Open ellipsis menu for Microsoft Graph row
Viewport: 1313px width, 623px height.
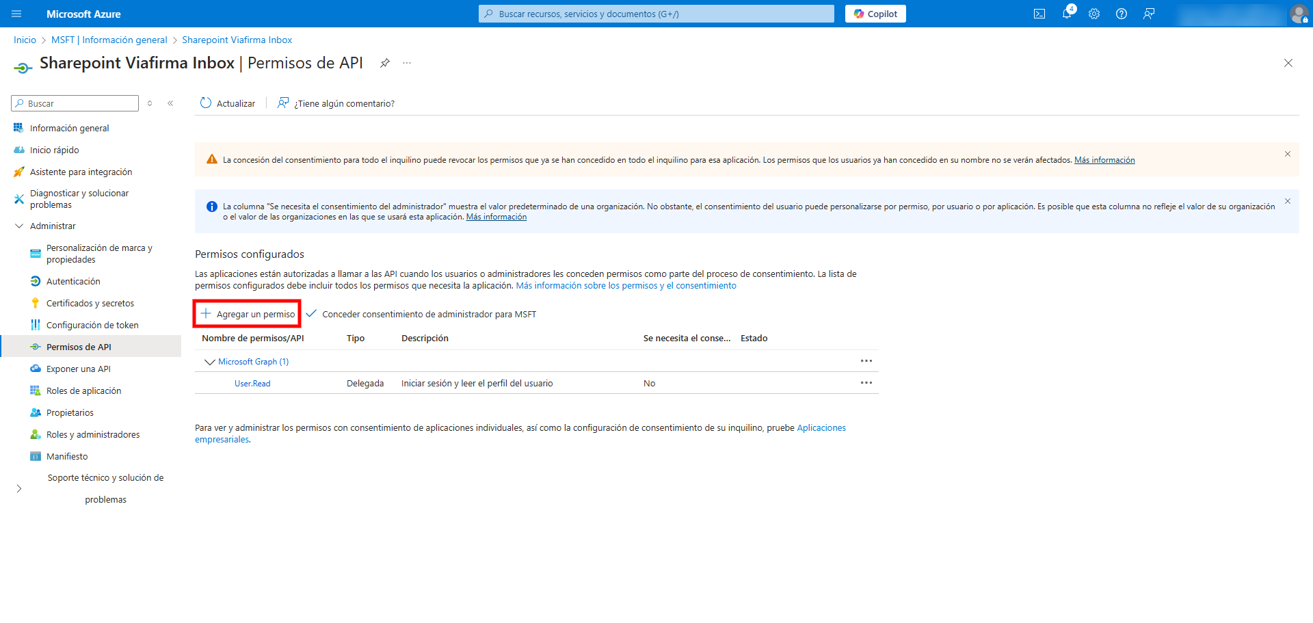(866, 360)
